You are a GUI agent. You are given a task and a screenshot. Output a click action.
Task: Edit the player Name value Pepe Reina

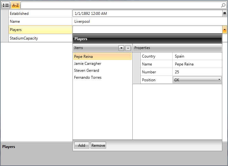(197, 64)
